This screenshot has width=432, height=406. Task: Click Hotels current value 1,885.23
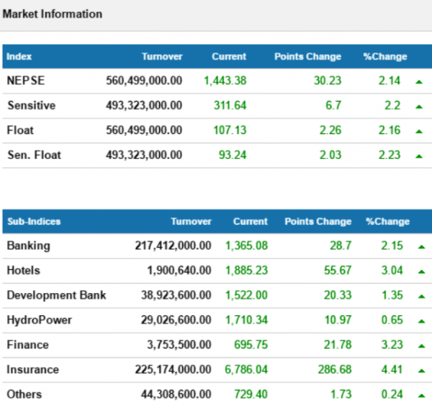246,270
